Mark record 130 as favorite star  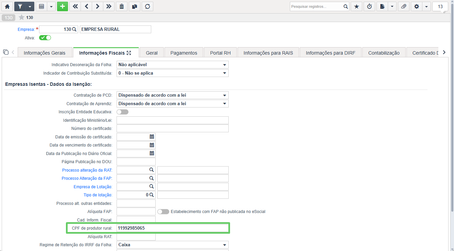(x=22, y=17)
